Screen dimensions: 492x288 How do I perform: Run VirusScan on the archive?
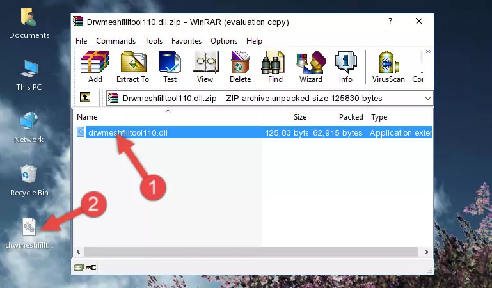(x=388, y=67)
